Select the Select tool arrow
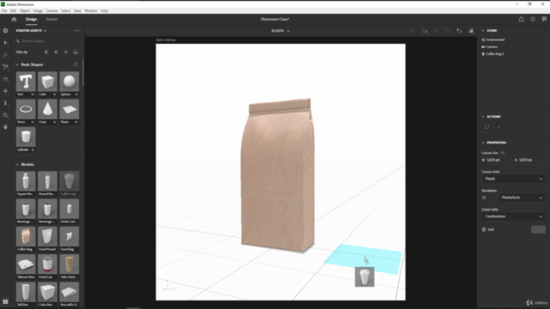Screen dimensions: 550x309 [x=5, y=43]
